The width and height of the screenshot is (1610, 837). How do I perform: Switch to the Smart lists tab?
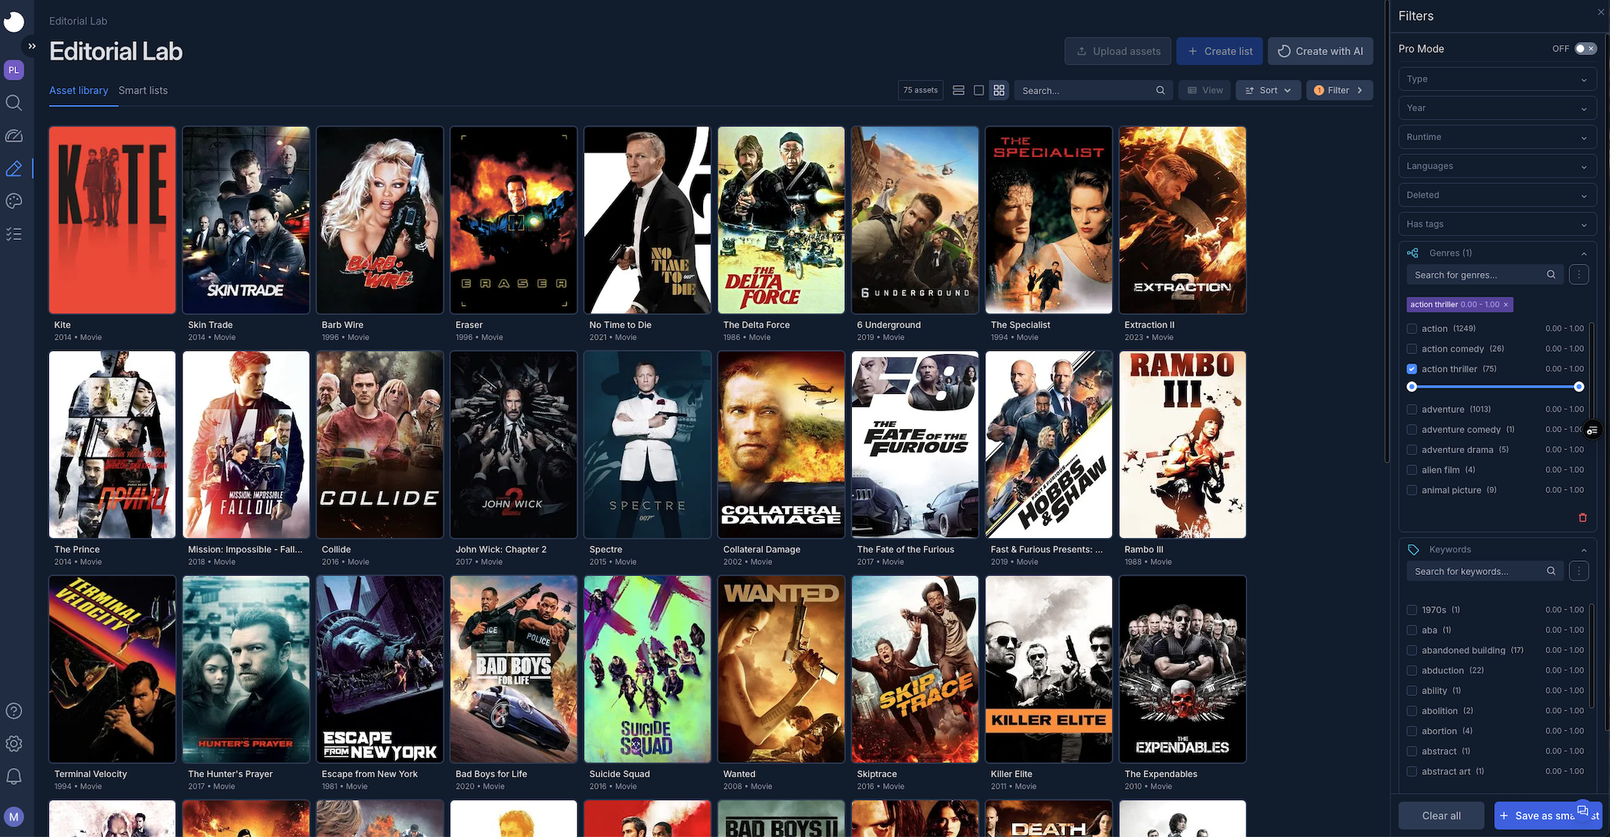(143, 90)
